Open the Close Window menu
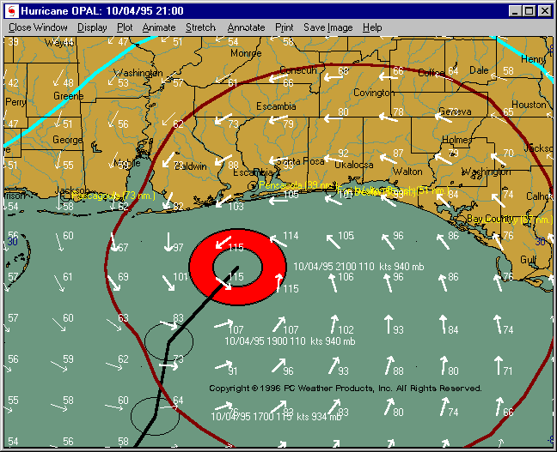 [38, 27]
